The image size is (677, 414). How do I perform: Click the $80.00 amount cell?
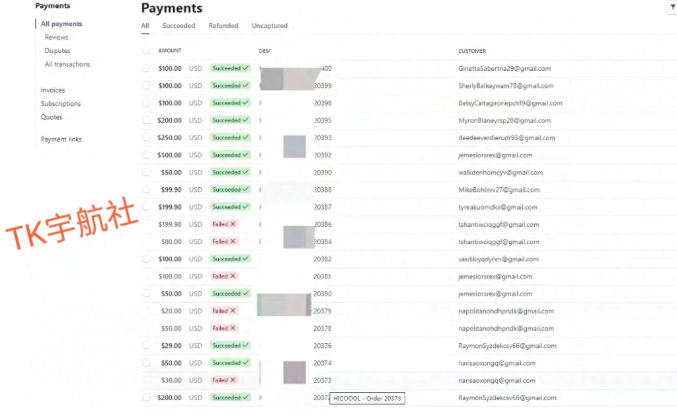tap(171, 241)
